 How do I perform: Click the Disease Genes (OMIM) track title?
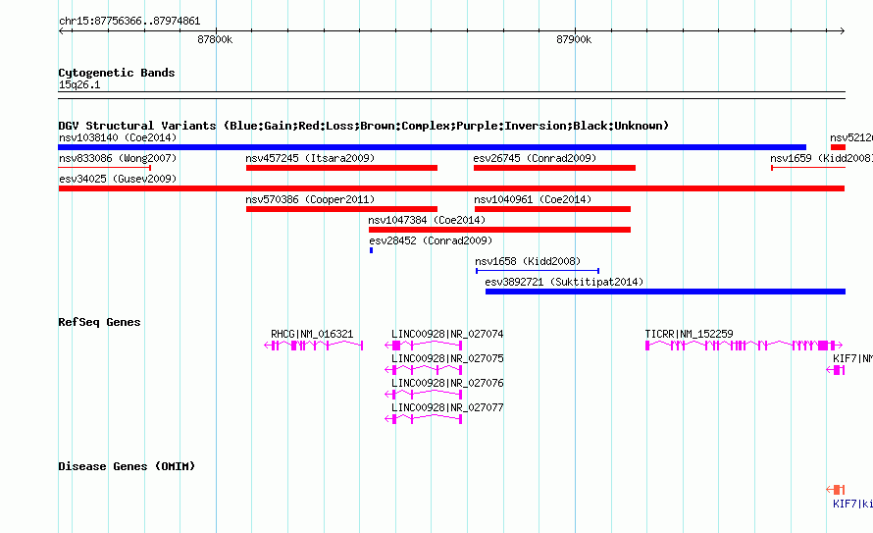127,466
